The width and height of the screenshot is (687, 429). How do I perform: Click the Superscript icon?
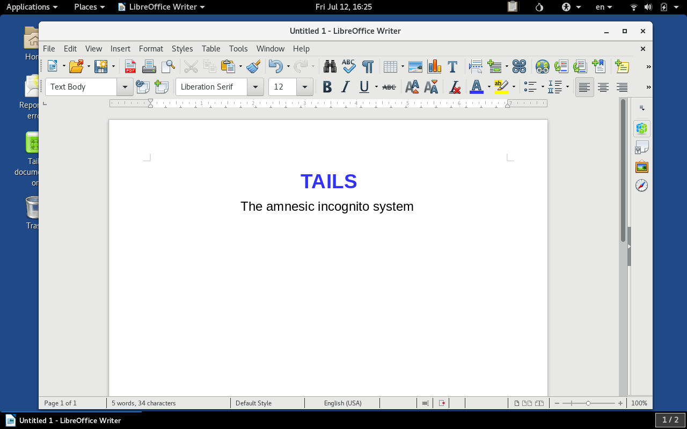[412, 87]
